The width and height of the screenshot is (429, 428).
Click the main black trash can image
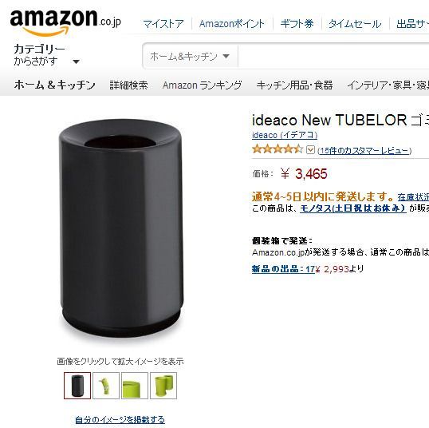point(121,230)
